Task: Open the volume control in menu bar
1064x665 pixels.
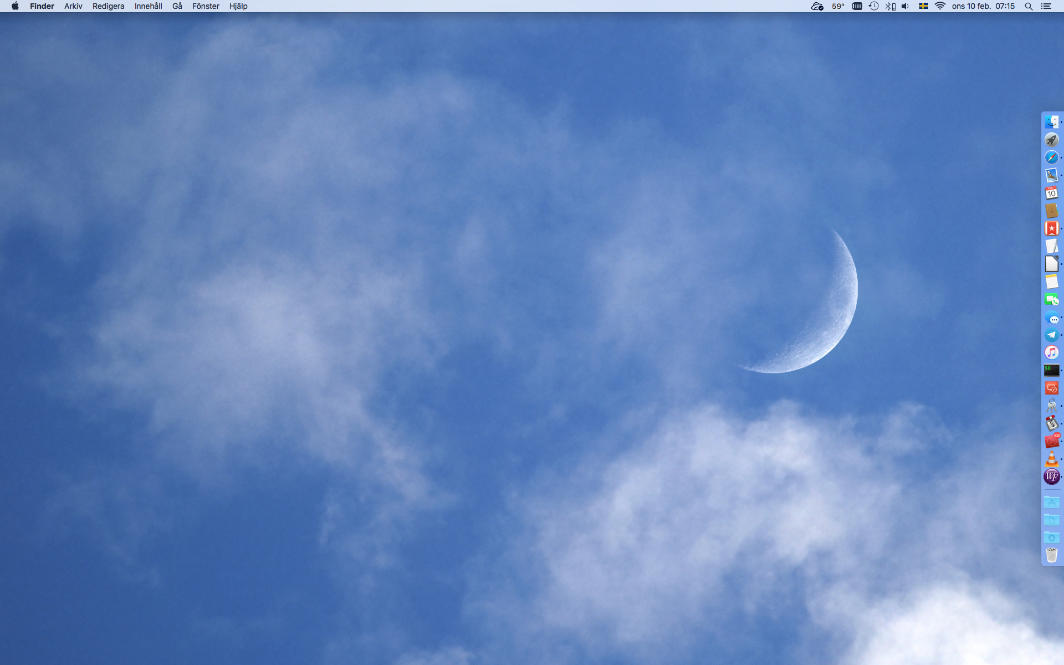Action: pos(906,6)
